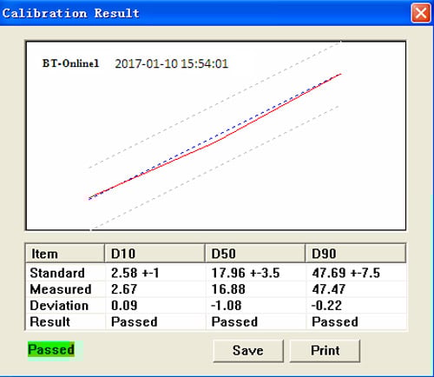
Task: Click the D90 standard value 47.69
Action: coord(329,273)
